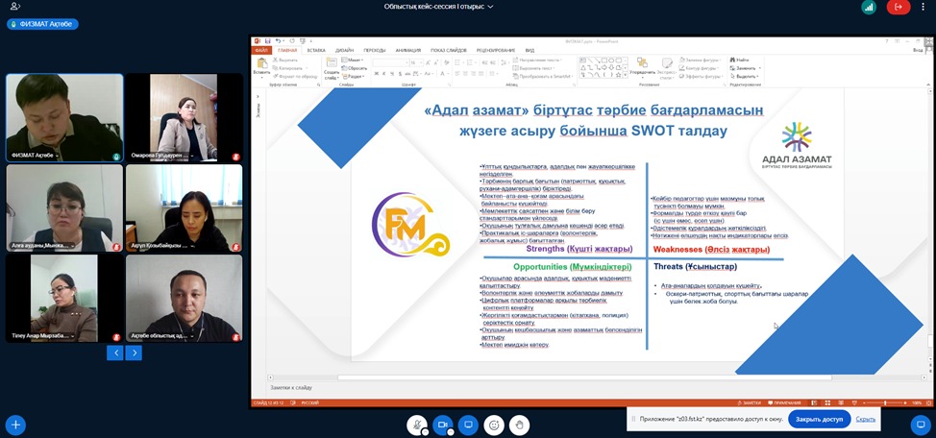Toggle the microphone mute button

(417, 425)
